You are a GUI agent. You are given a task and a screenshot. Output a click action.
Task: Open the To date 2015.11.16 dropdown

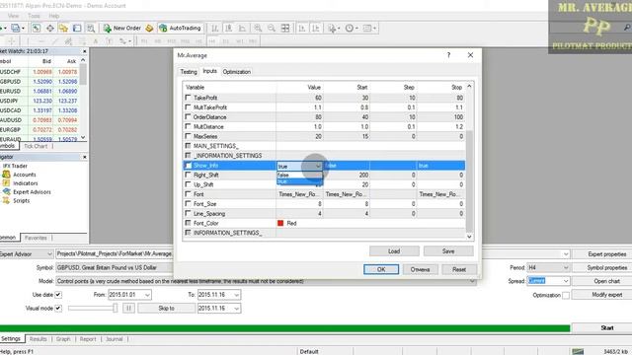[x=237, y=295]
